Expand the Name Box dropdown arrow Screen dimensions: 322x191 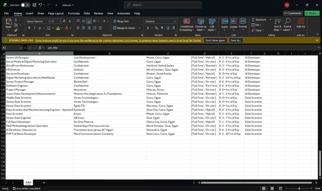[x=21, y=48]
